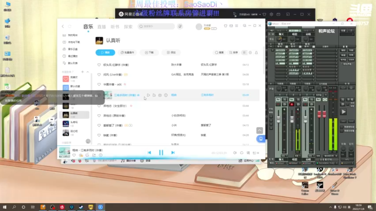Toggle the Rd button on the 唱歌 channel
This screenshot has width=376, height=211.
(x=291, y=99)
